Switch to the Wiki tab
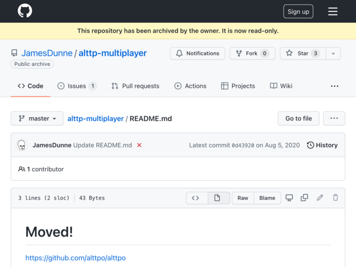The height and width of the screenshot is (267, 356). point(281,86)
